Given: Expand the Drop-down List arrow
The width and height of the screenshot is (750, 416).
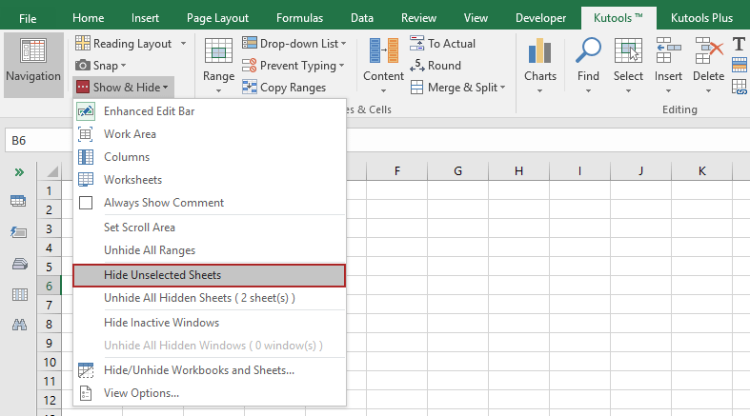Looking at the screenshot, I should pyautogui.click(x=343, y=44).
